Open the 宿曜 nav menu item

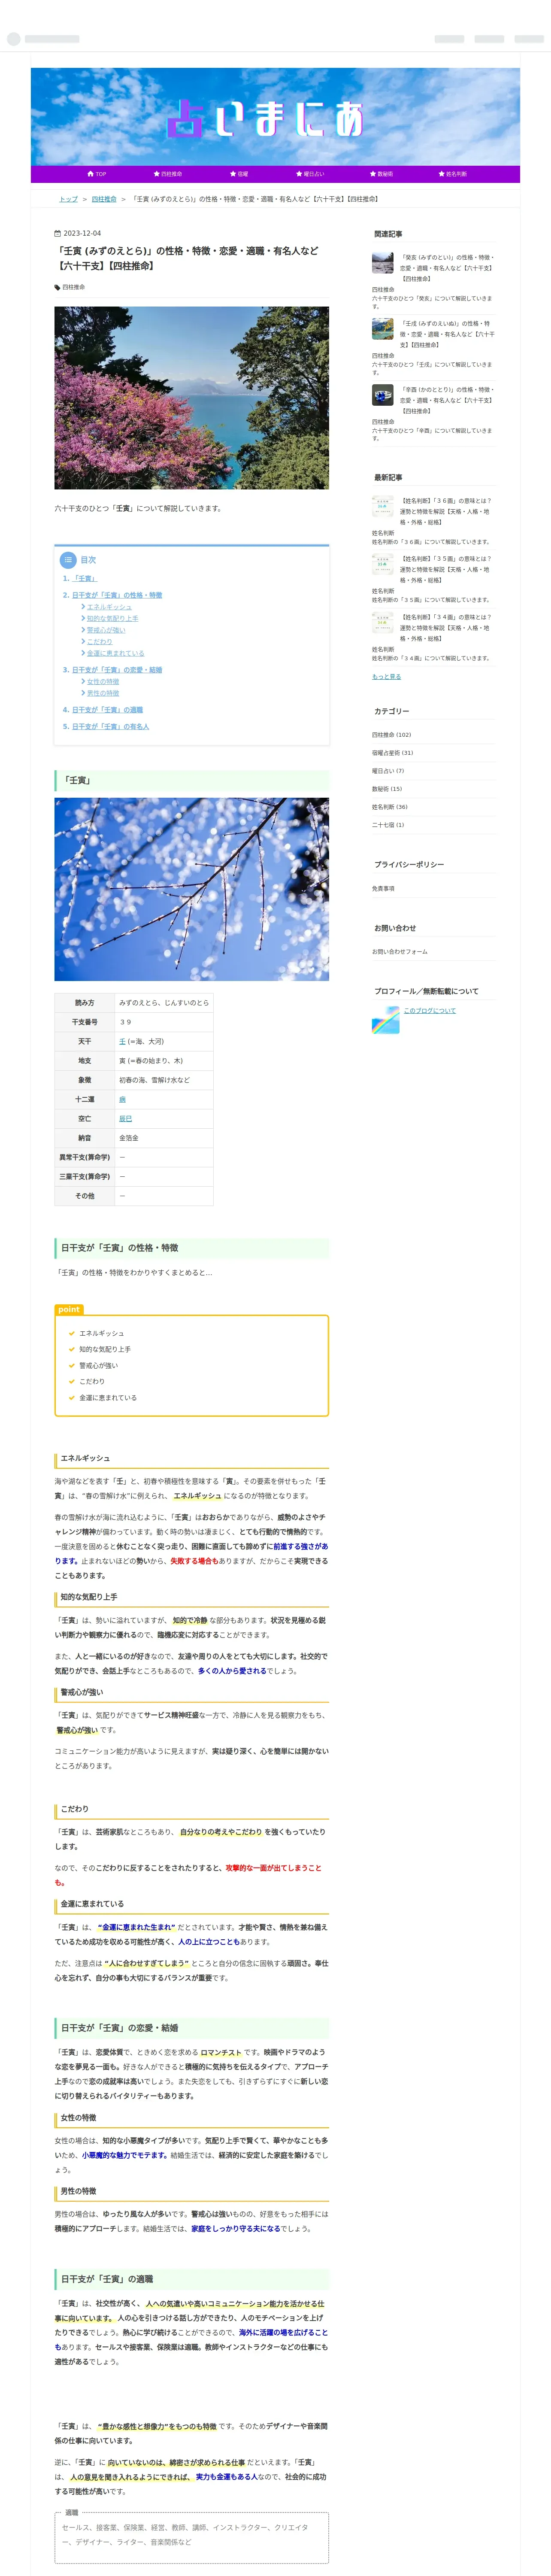tap(239, 174)
